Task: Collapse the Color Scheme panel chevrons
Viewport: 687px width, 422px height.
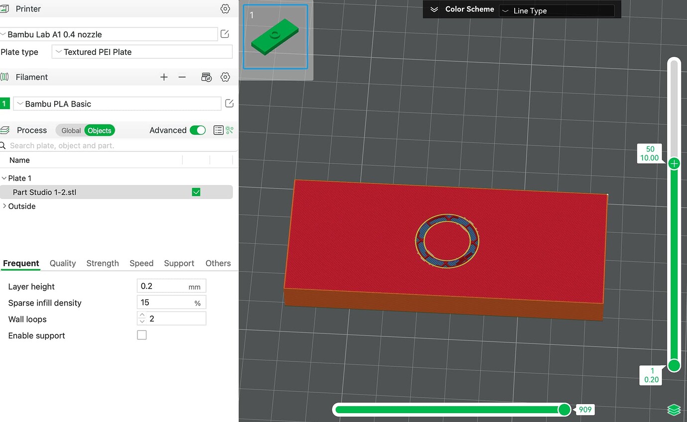Action: [x=434, y=9]
